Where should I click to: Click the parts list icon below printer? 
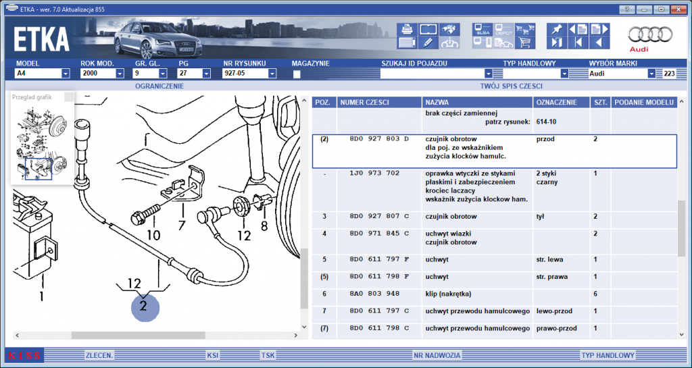(407, 43)
